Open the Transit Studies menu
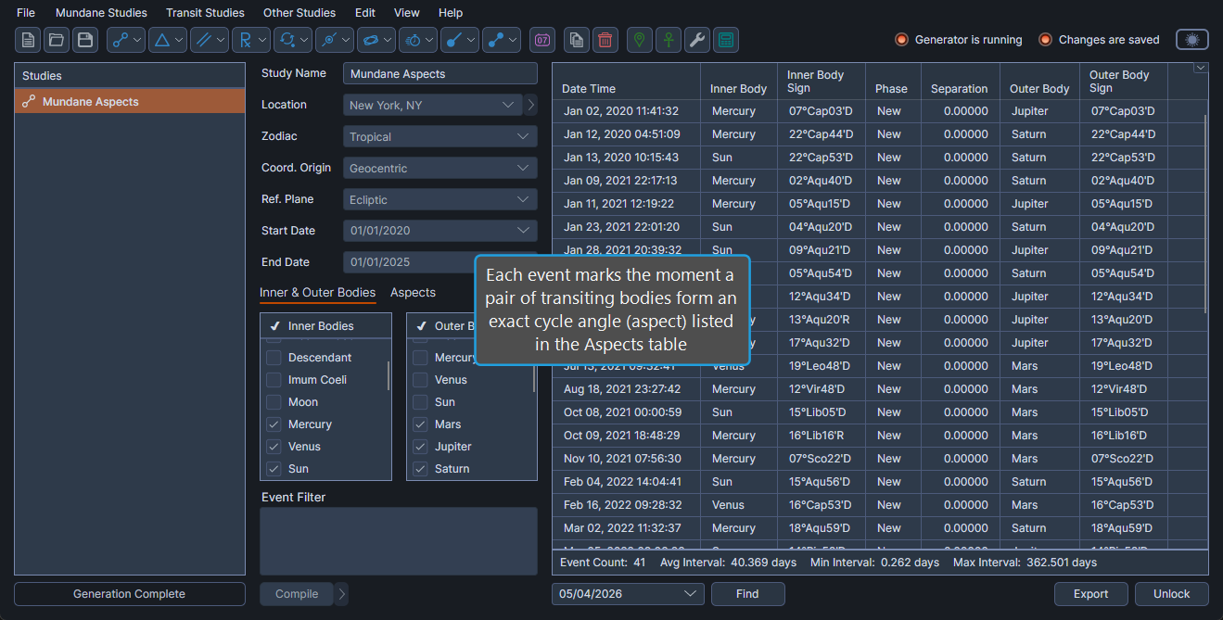 click(x=205, y=13)
